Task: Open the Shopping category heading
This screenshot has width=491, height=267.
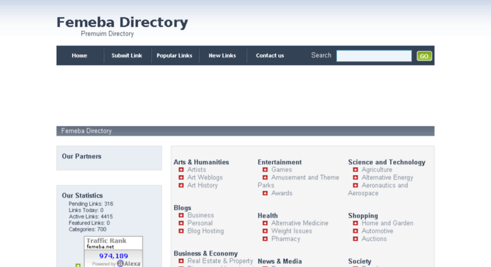Action: [x=363, y=216]
